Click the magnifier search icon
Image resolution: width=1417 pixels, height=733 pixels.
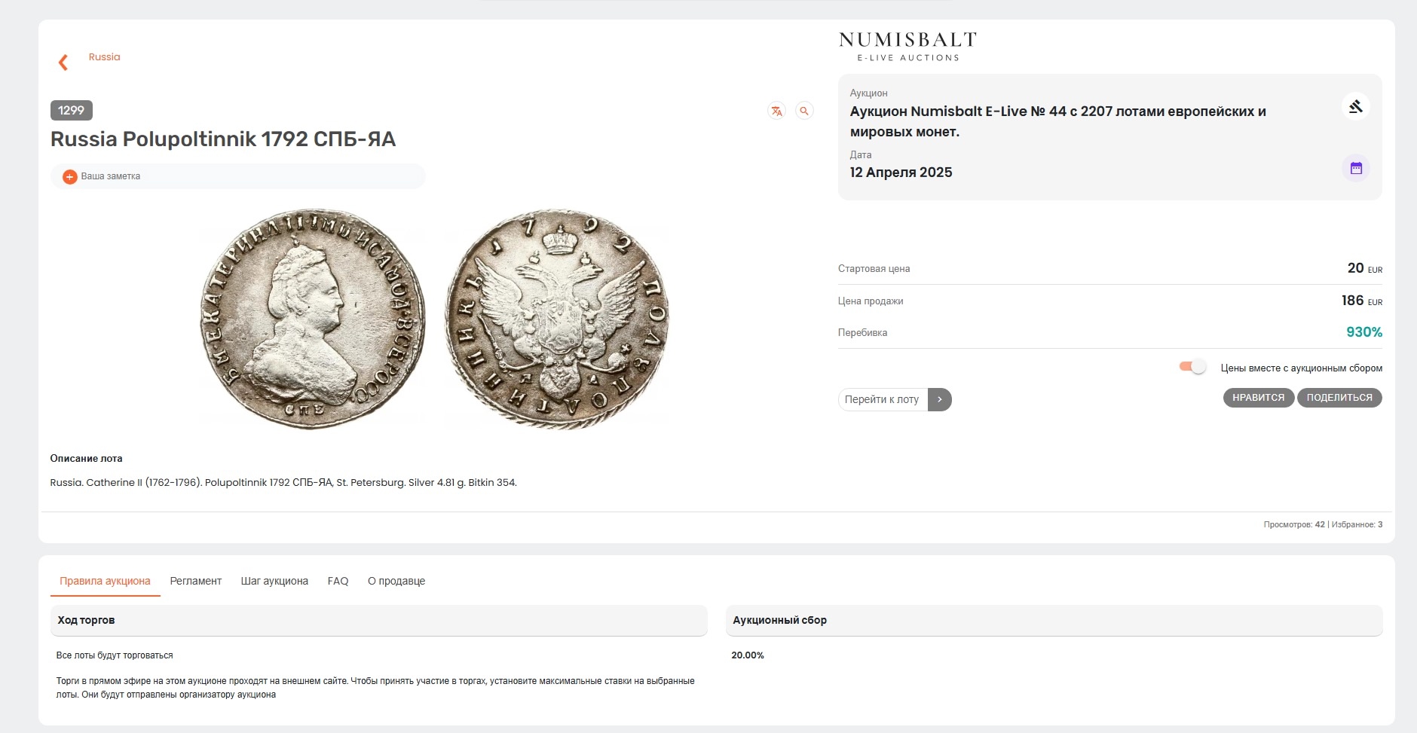[804, 111]
